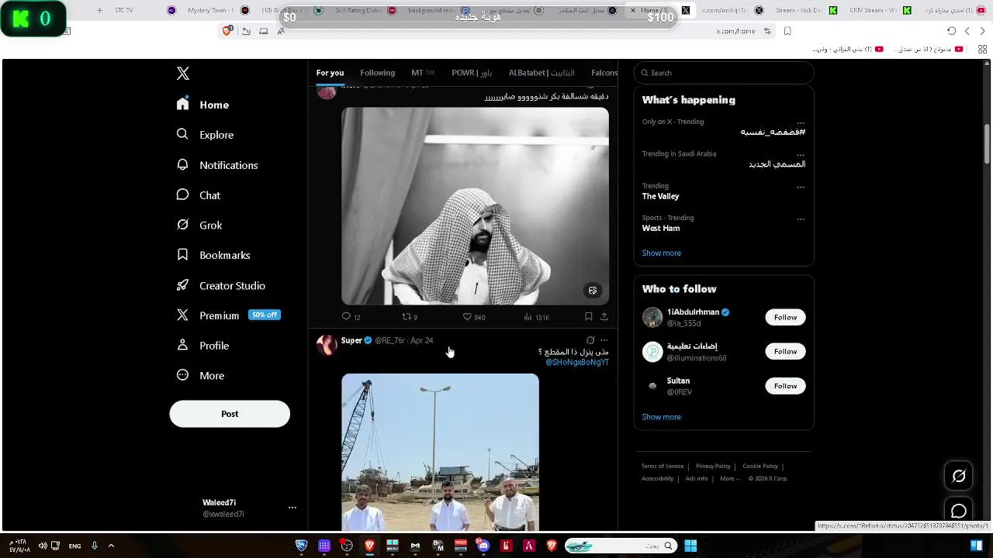Open the Cookie Policy link
Viewport: 993px width, 558px height.
point(760,466)
